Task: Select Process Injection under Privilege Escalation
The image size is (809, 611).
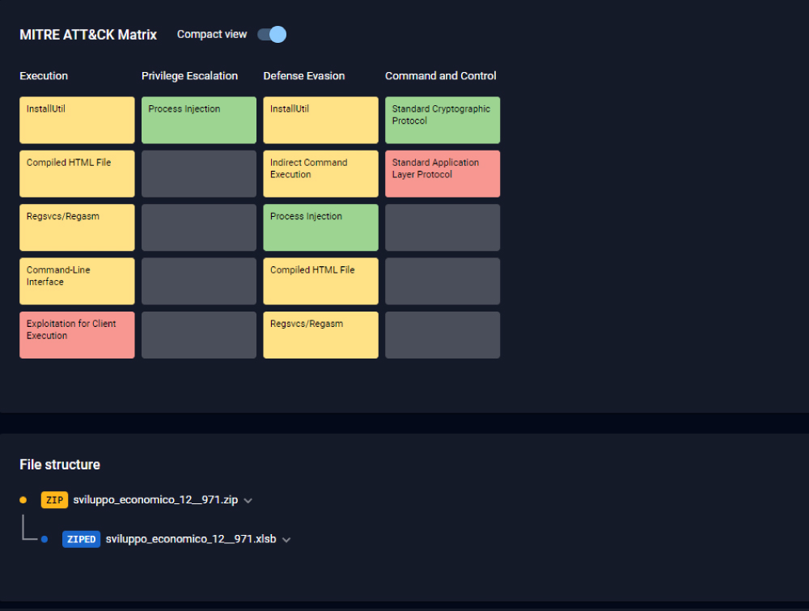Action: coord(199,121)
